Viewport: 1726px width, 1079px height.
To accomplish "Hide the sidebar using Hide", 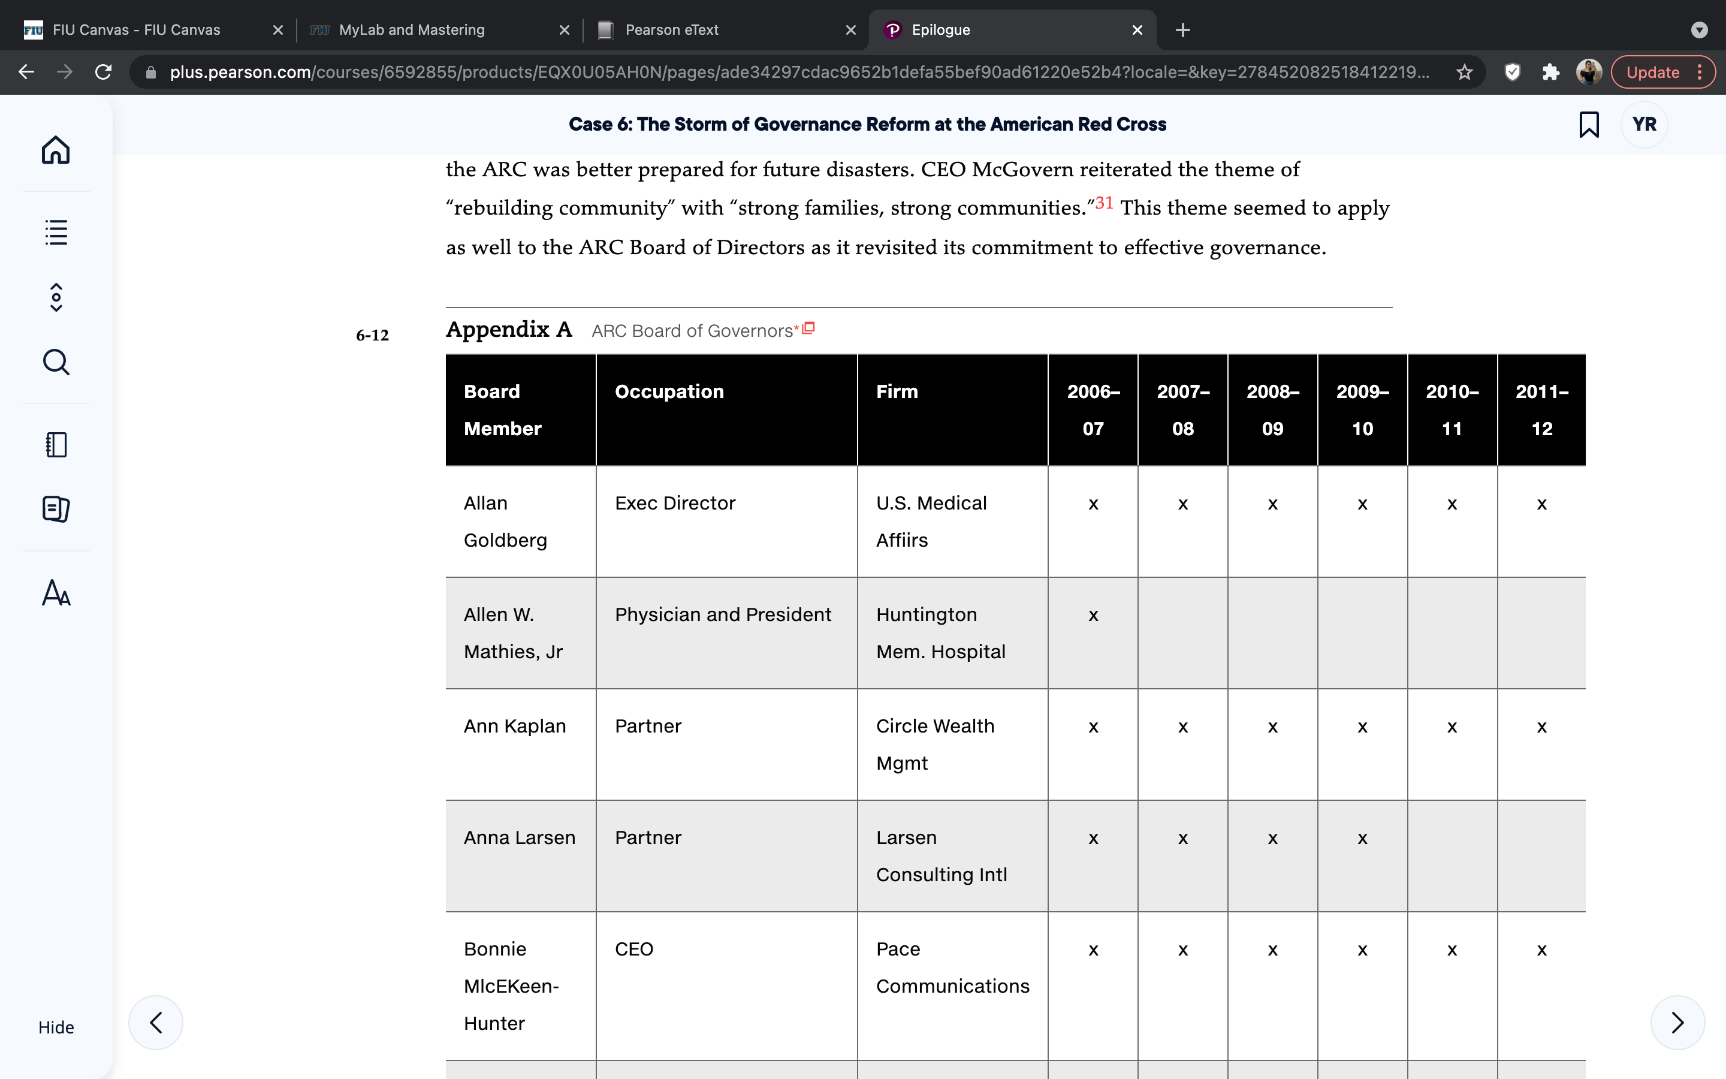I will coord(56,1027).
